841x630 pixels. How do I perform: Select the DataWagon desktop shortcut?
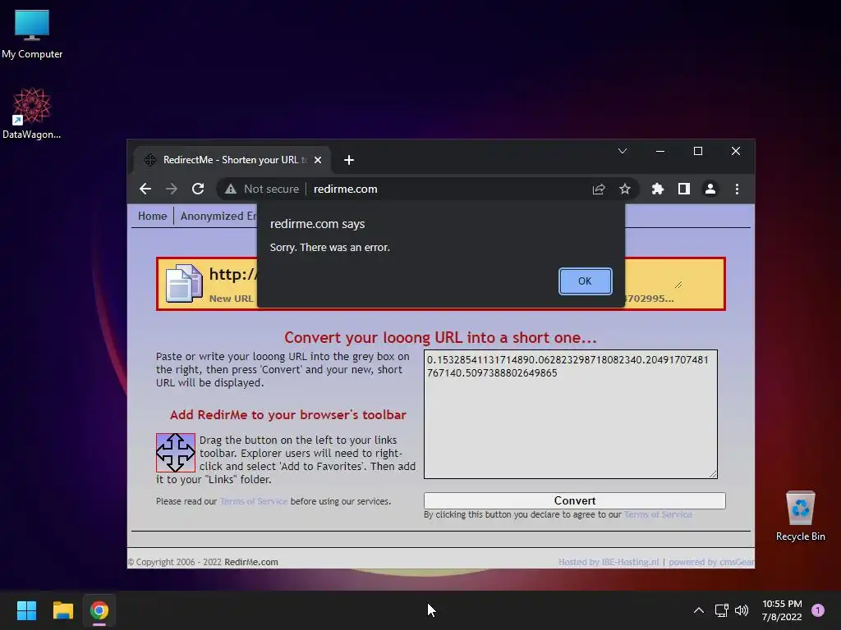(32, 113)
